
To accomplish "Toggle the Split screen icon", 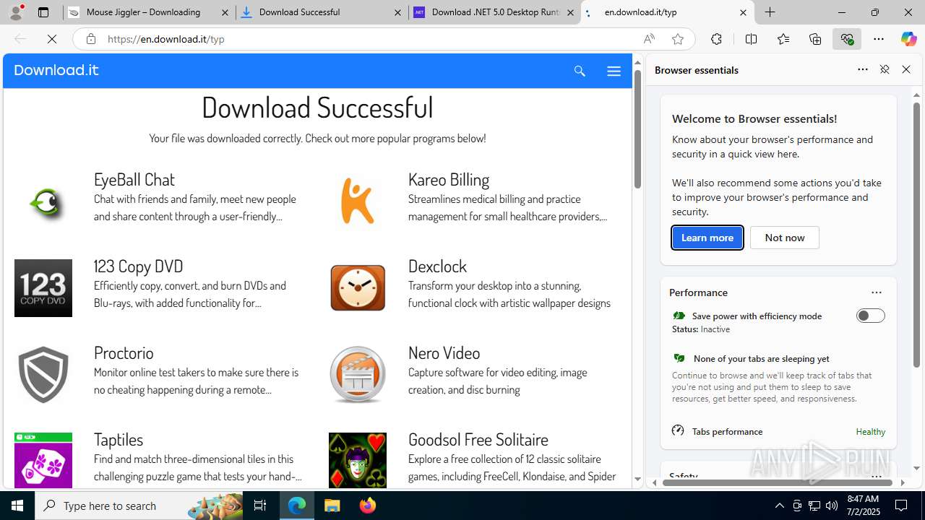I will coord(751,39).
